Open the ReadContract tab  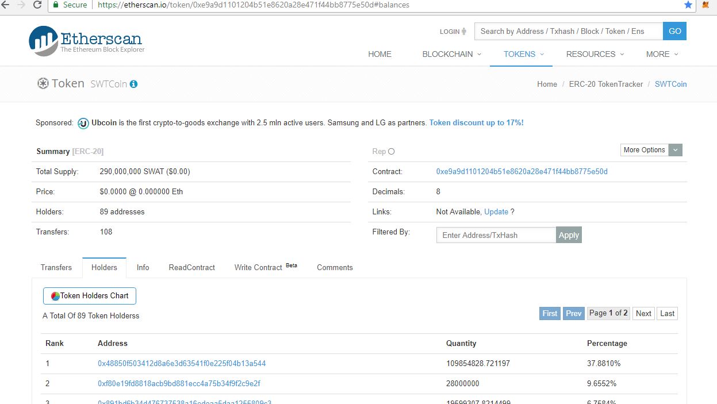191,267
